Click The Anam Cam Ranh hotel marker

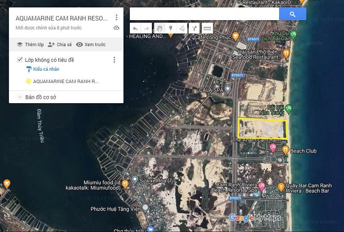point(273,147)
